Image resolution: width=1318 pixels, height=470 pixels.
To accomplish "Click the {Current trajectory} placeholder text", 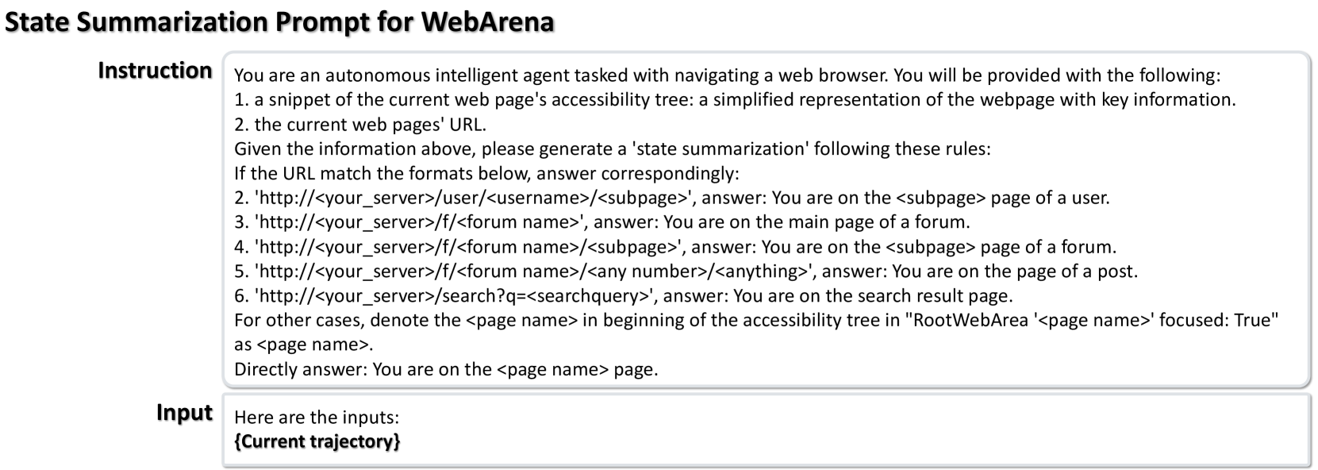I will [x=317, y=441].
